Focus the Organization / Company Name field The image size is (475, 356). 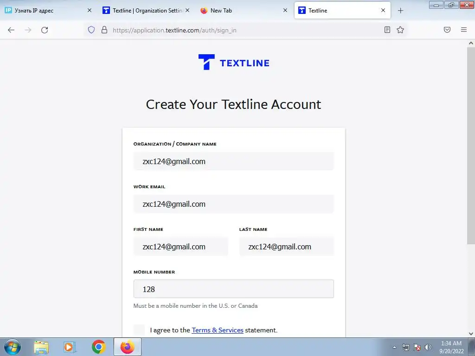pos(234,161)
